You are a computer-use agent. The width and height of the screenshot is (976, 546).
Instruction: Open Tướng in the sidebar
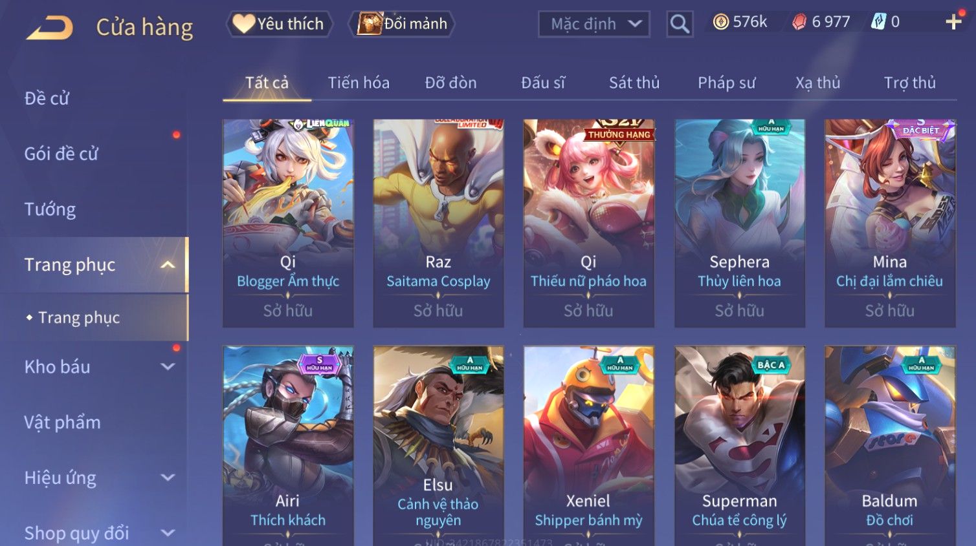tap(50, 209)
